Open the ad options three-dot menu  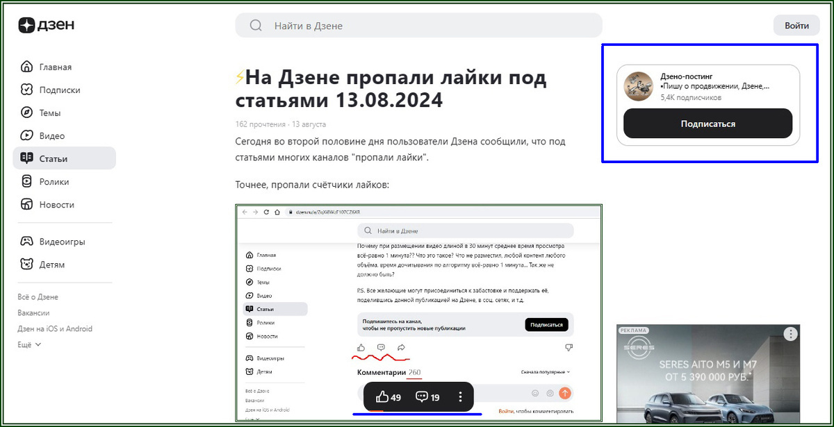point(790,335)
